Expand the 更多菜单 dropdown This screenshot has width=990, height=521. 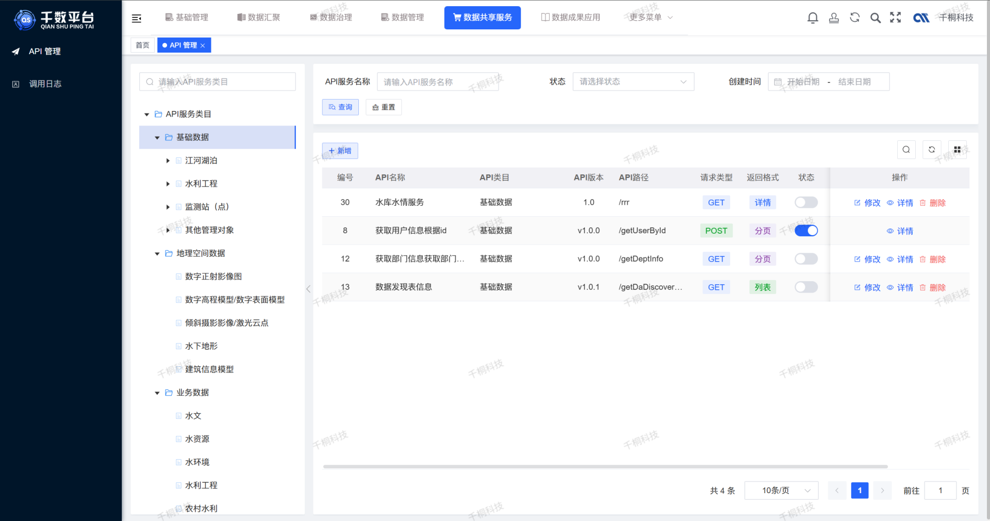point(651,18)
